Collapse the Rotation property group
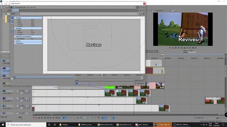227x127 pixels. pyautogui.click(x=15, y=28)
